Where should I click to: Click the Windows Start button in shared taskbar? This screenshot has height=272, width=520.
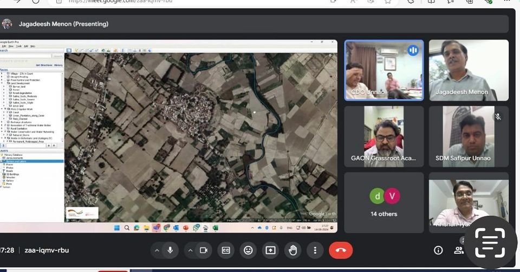(x=117, y=228)
